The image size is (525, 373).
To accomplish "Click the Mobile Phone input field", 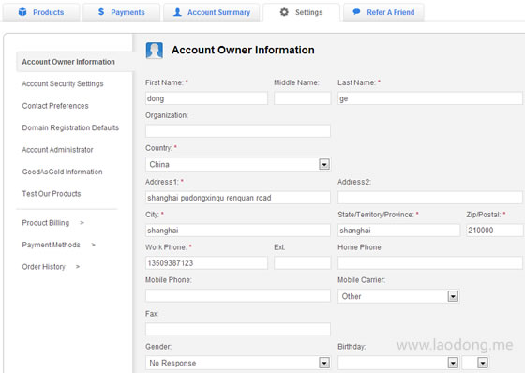I will point(238,296).
